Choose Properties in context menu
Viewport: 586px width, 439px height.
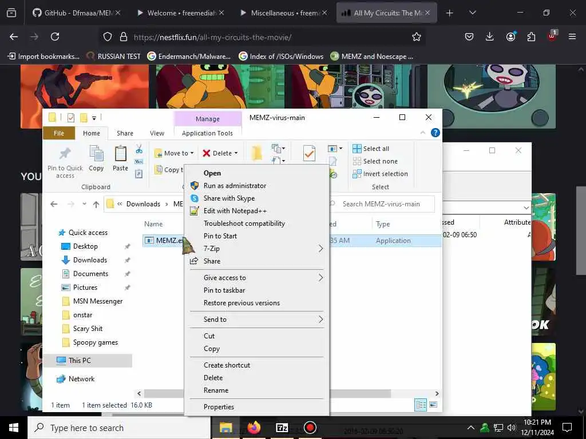[x=219, y=407]
